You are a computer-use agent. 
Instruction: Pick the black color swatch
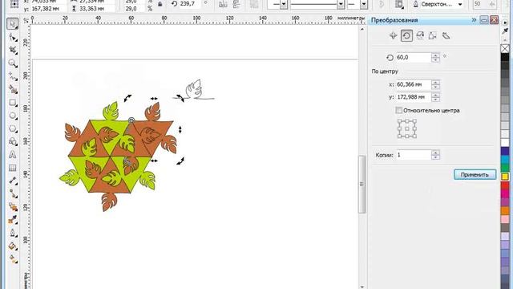tap(505, 57)
